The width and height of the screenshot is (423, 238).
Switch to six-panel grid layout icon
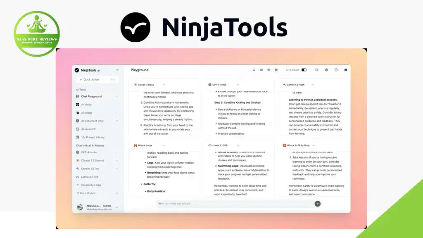[276, 70]
